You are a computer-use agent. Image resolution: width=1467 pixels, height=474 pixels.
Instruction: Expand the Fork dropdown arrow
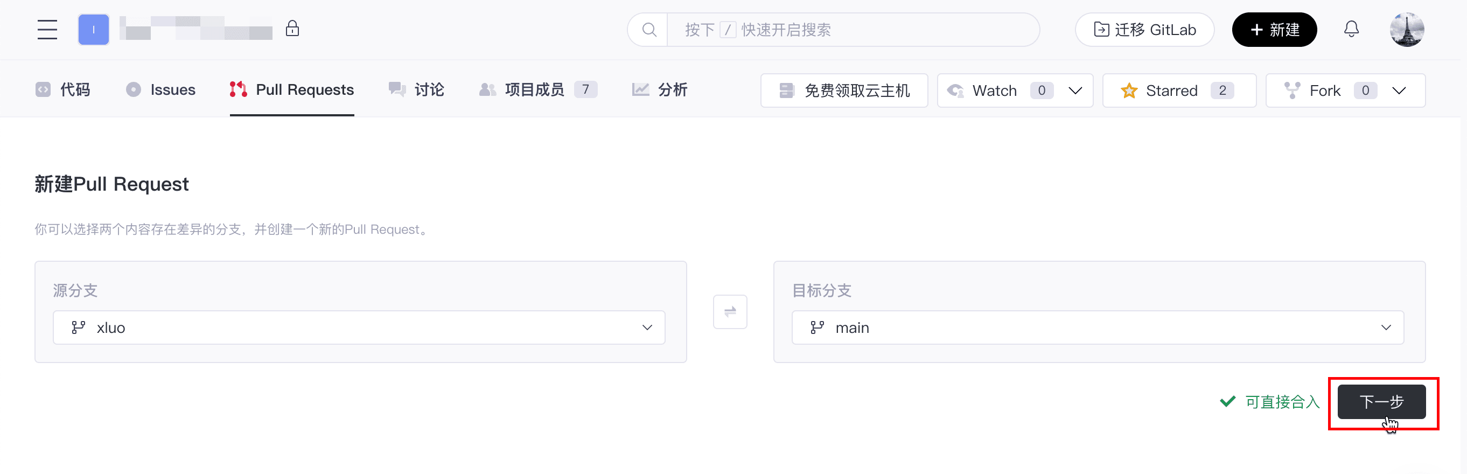tap(1398, 90)
